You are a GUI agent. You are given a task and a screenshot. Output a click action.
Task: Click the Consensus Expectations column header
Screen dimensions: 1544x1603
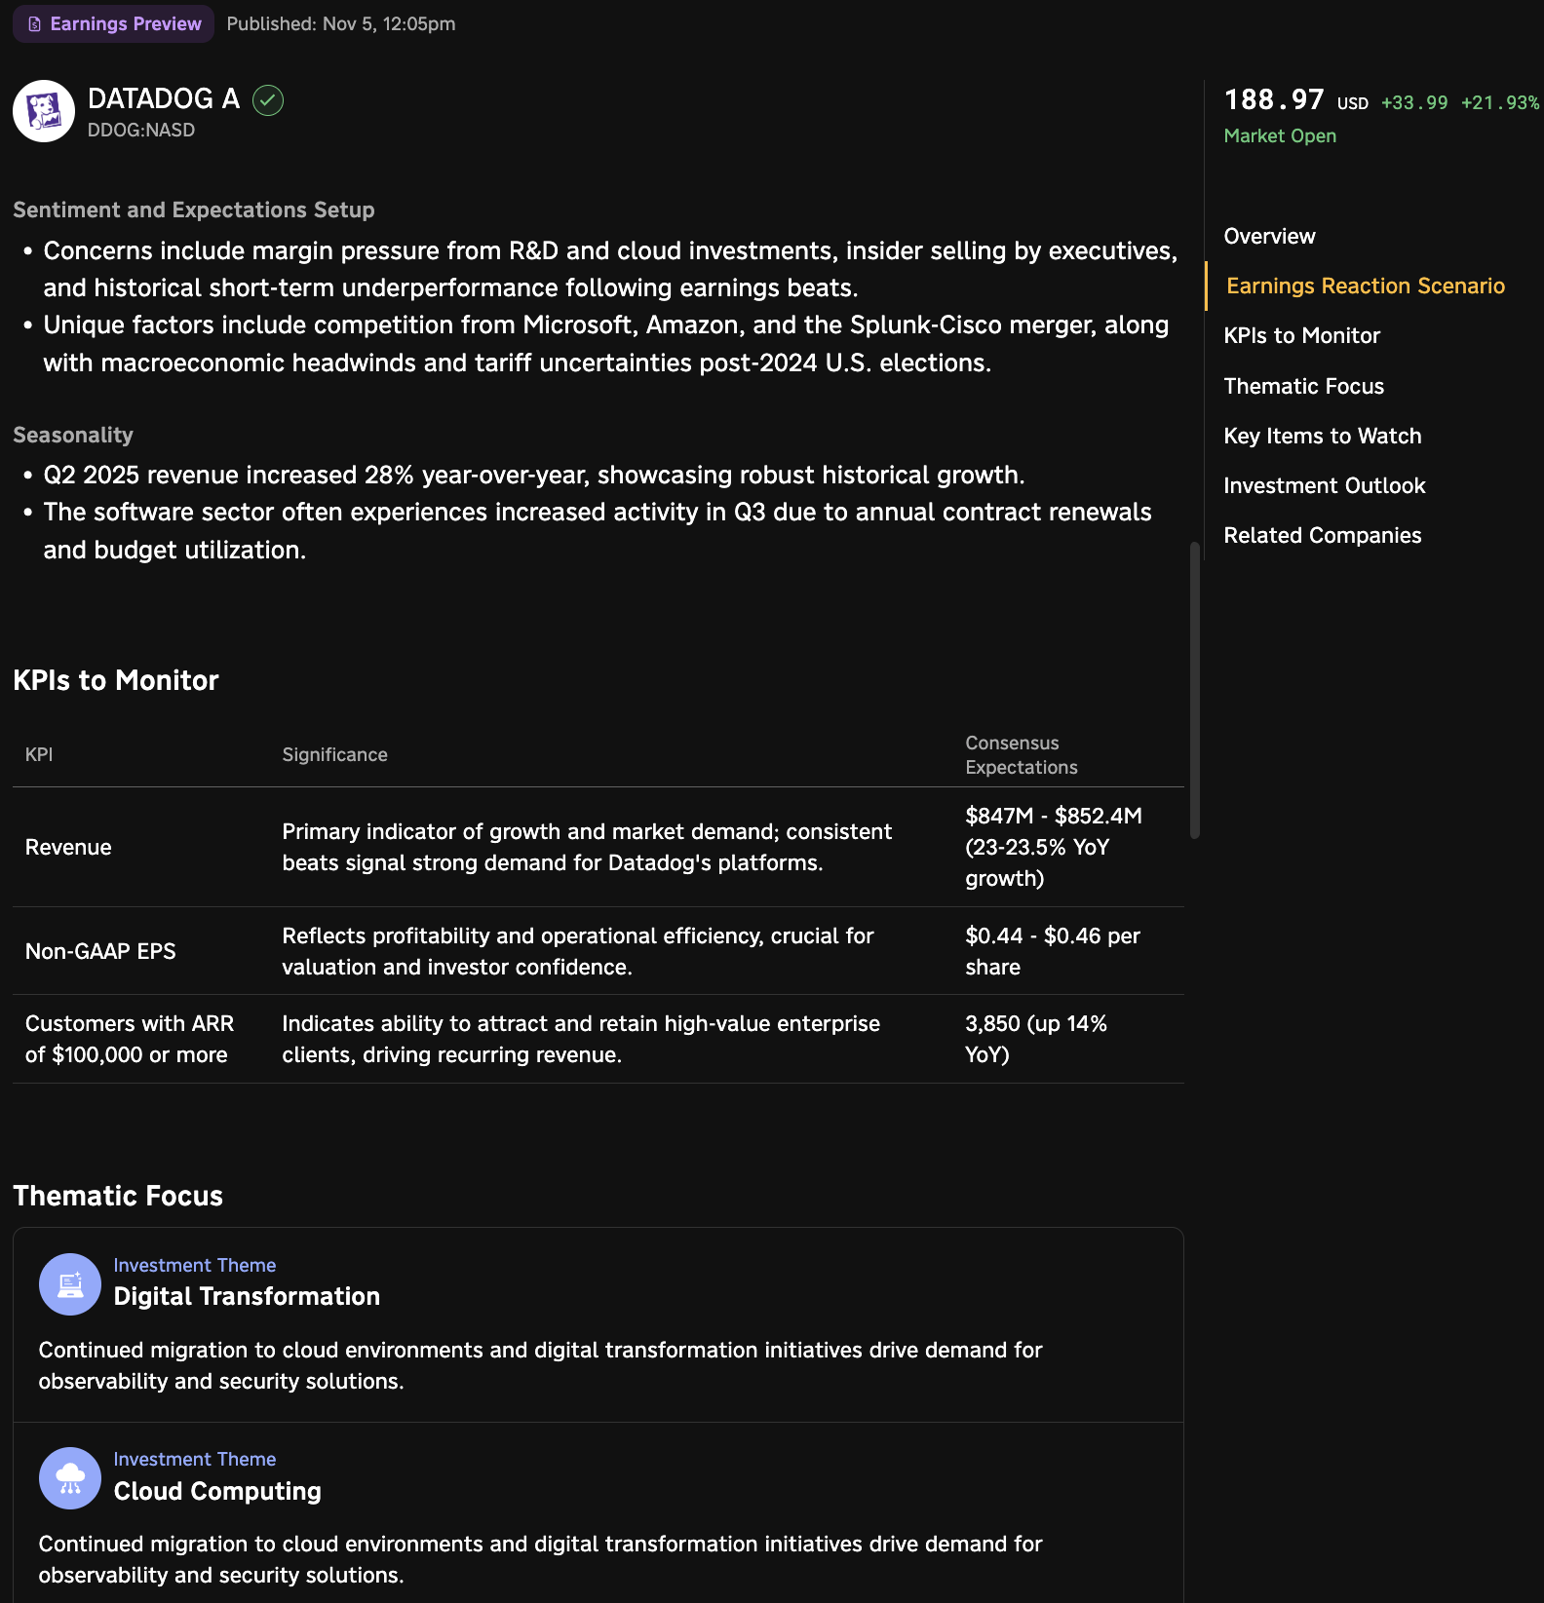(1022, 755)
